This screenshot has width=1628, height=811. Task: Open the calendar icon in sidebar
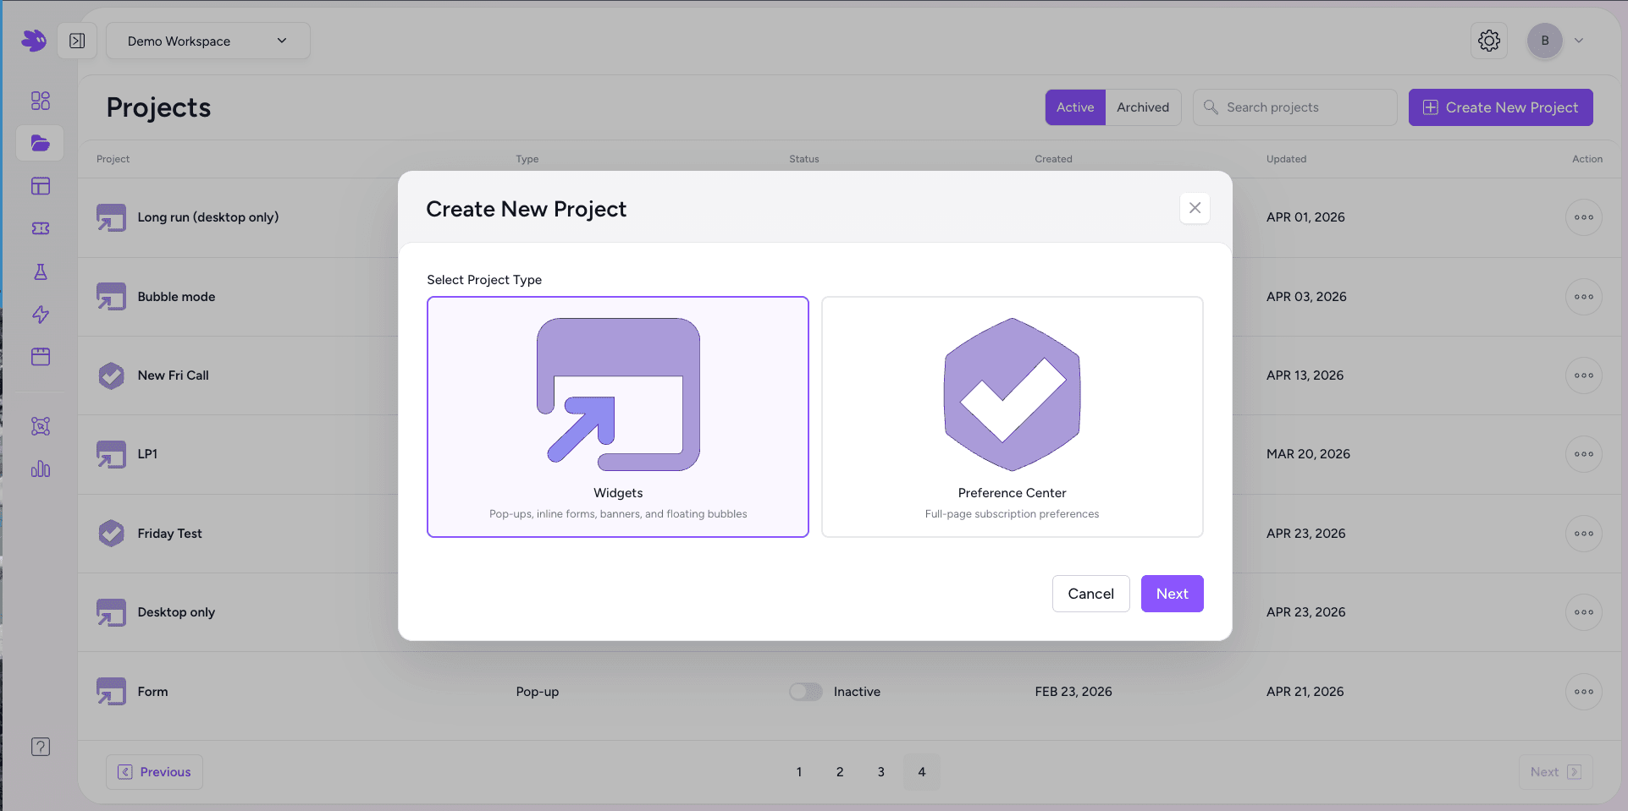pyautogui.click(x=41, y=357)
